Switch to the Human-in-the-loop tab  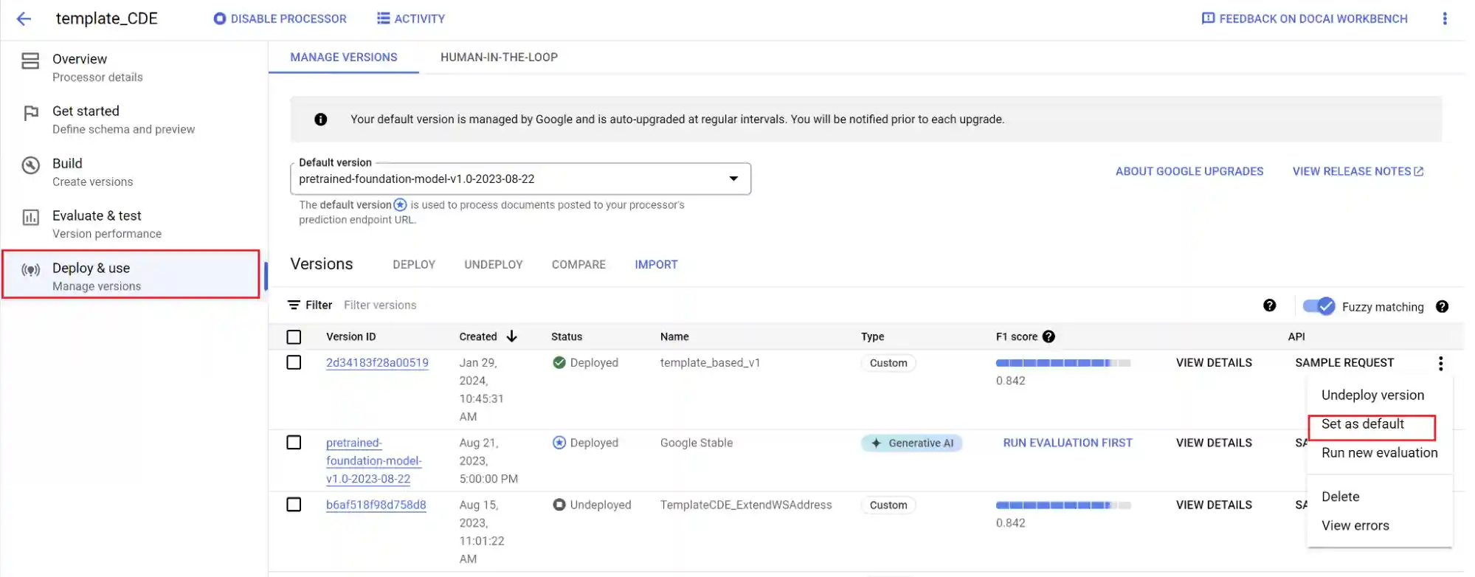[x=499, y=58]
